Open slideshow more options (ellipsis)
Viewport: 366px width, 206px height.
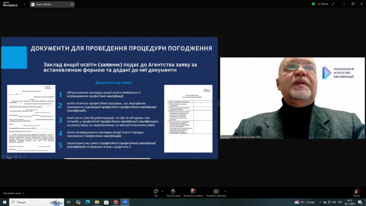[x=24, y=157]
